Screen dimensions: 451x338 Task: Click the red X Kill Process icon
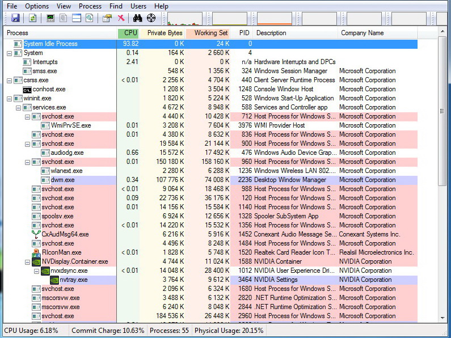click(121, 18)
